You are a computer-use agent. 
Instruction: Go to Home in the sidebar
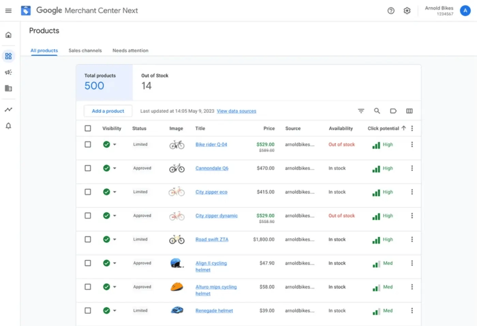(9, 35)
